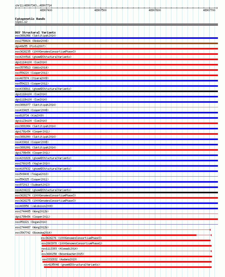Screen dimensions: 225x277
Task: Click esv3626275 (1000GenomesConsortiumPhase3) label
Action: click(46, 201)
